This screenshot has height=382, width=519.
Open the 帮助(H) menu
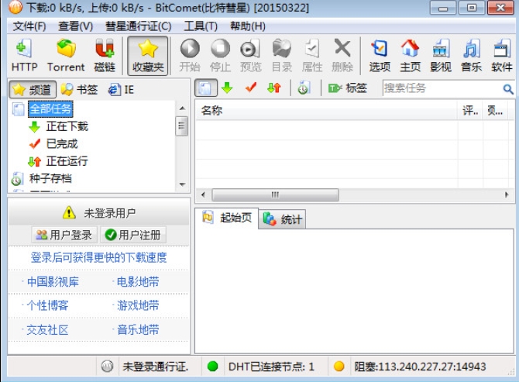248,26
